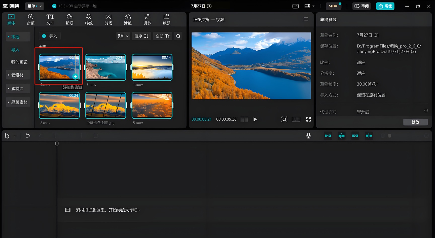Image resolution: width=435 pixels, height=238 pixels.
Task: Open the 转场 (transitions) panel
Action: point(108,19)
